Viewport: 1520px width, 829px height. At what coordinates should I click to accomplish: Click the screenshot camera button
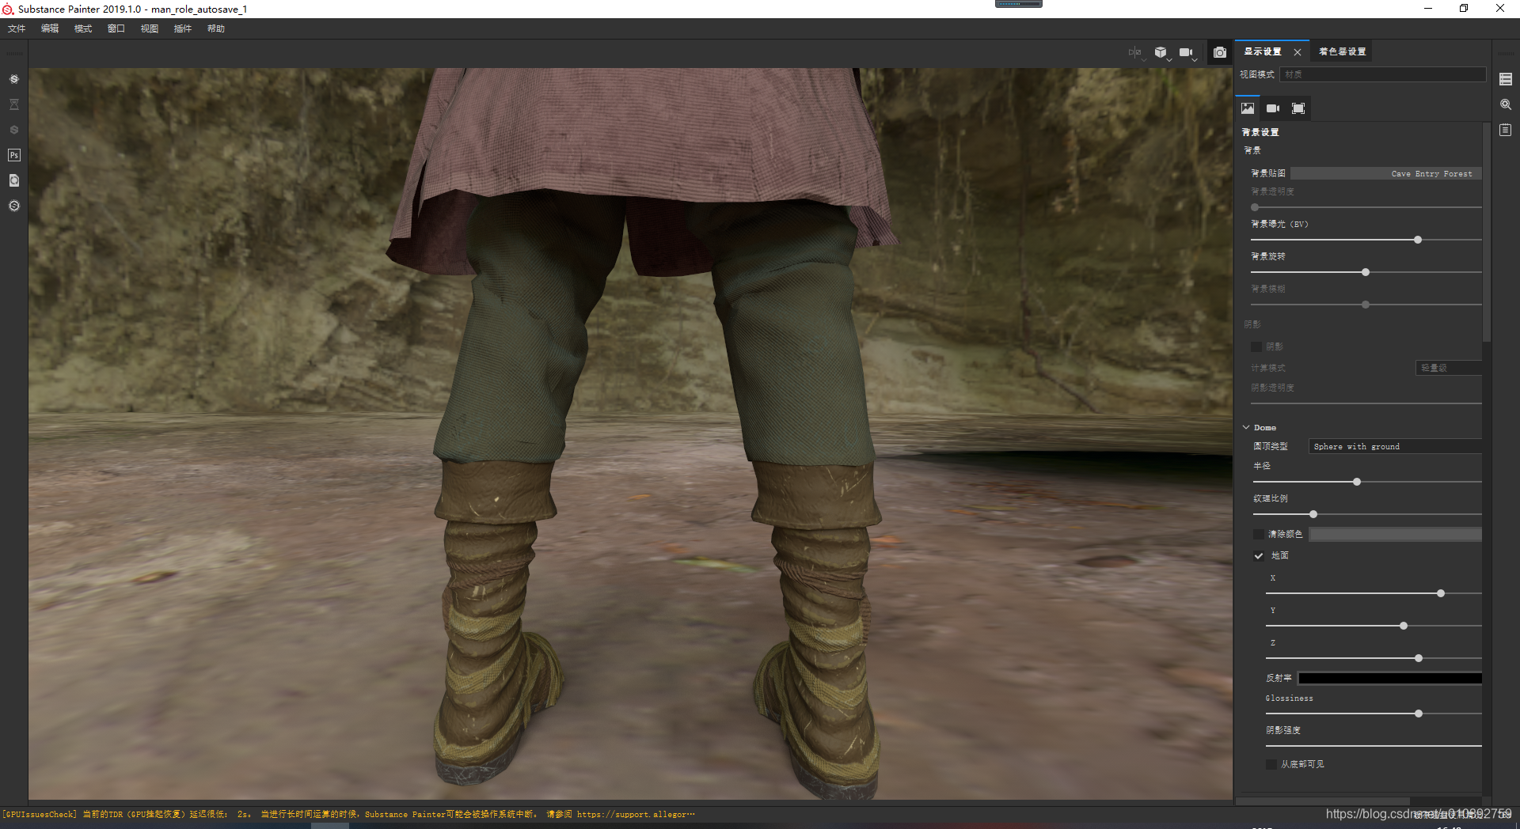tap(1220, 52)
